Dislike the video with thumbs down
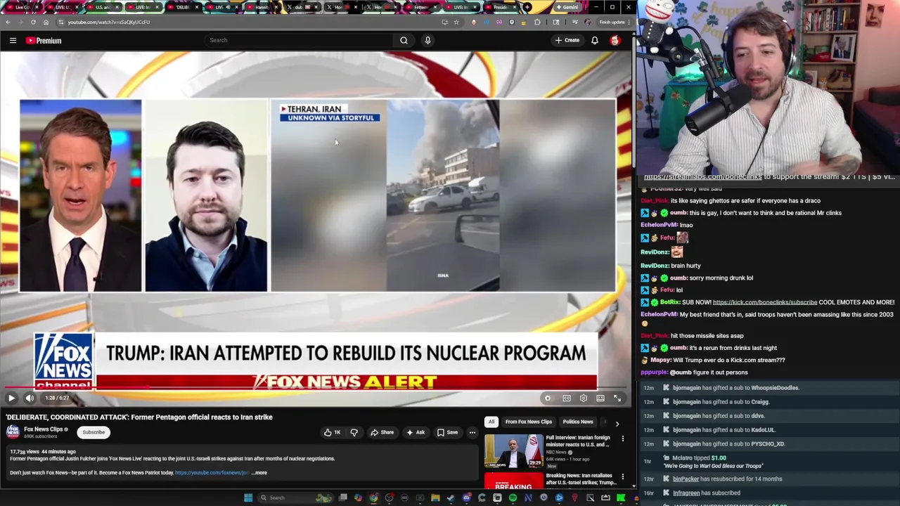900x506 pixels. tap(354, 432)
